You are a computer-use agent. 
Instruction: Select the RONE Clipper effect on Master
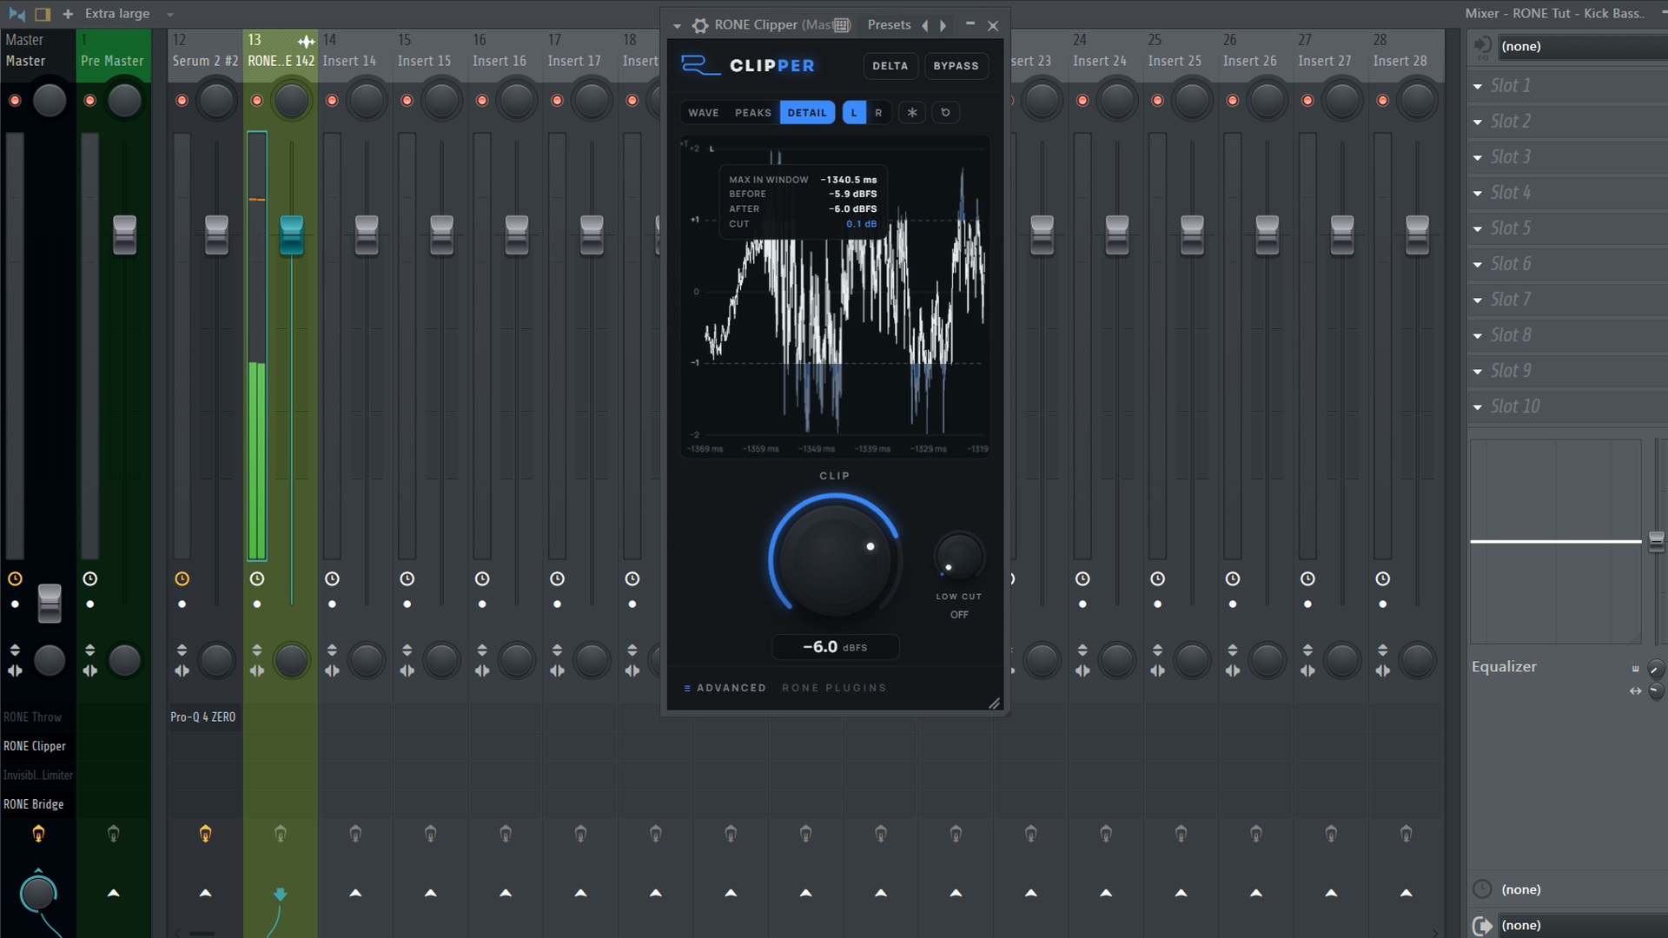(x=35, y=746)
